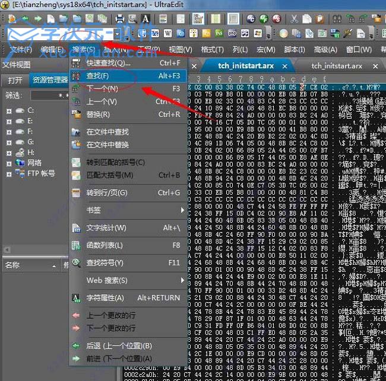Click the green Back arrow toolbar icon
Image resolution: width=386 pixels, height=381 pixels.
25,18
